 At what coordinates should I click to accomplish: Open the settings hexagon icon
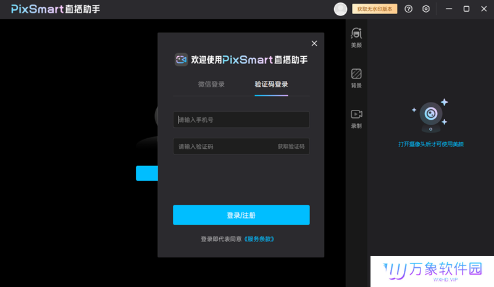(425, 9)
